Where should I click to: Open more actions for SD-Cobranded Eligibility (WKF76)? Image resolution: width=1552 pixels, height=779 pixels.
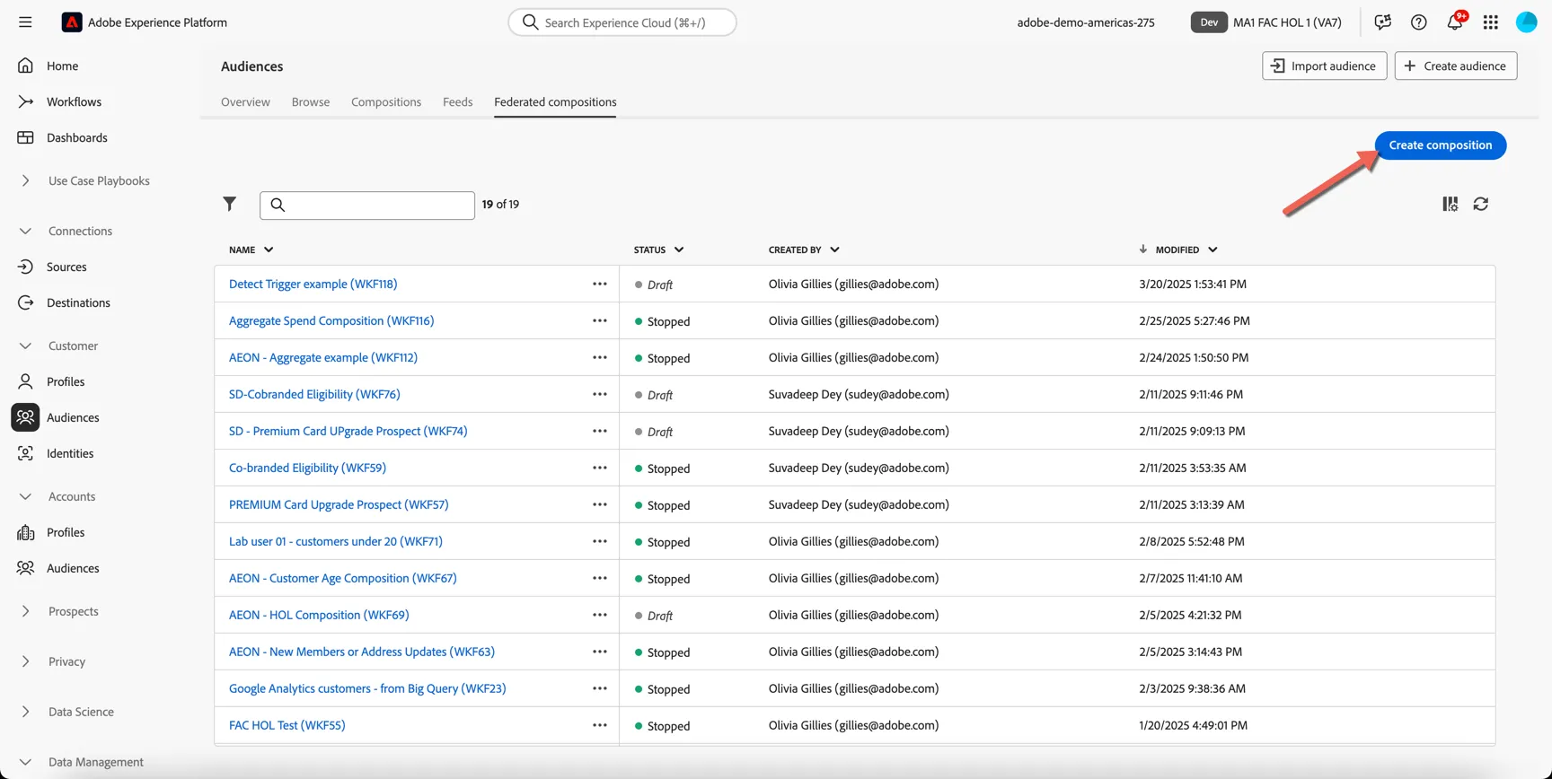[599, 394]
